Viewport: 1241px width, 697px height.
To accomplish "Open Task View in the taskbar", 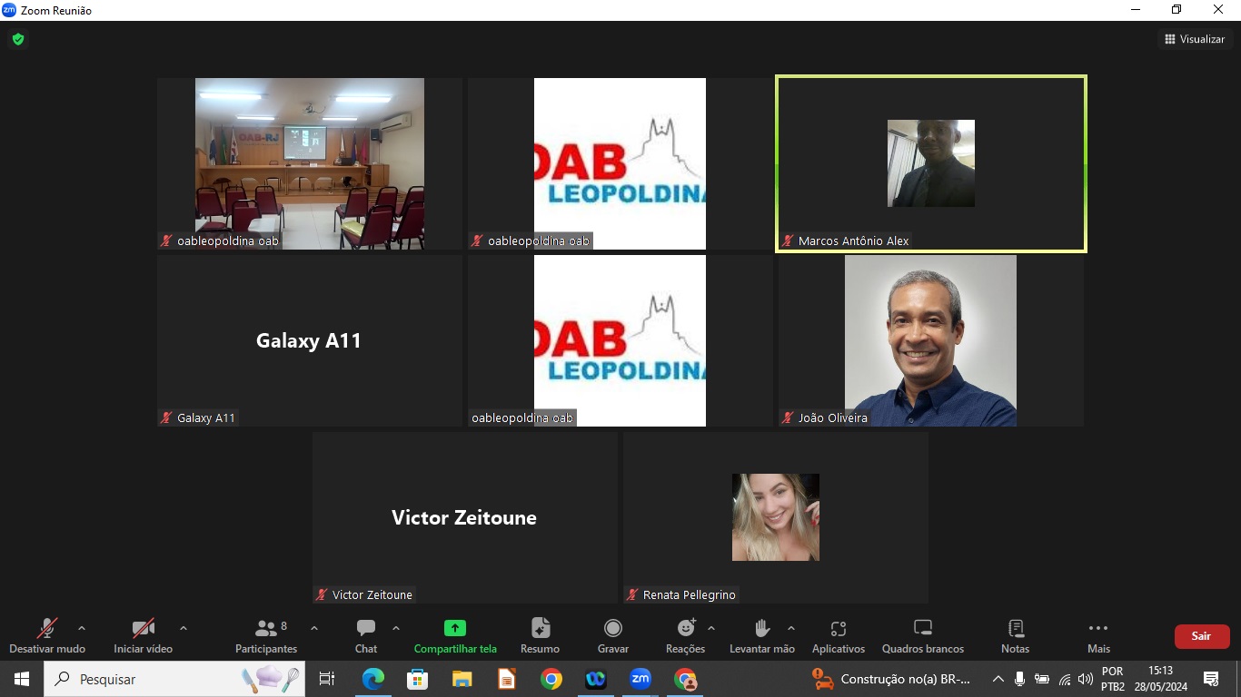I will coord(327,679).
